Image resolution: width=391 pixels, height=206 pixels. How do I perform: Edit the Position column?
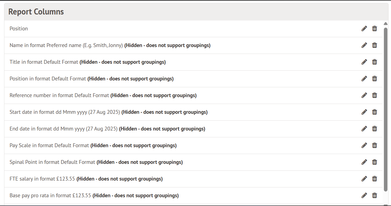click(364, 28)
